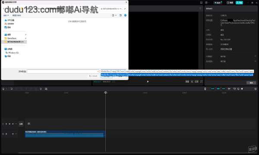Screen dimensions: 259x155
Task: Click the marker icon in timeline toolbar
Action: point(41,89)
